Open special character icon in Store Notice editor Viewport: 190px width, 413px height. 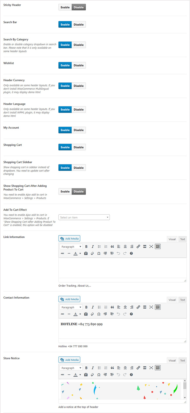99,375
